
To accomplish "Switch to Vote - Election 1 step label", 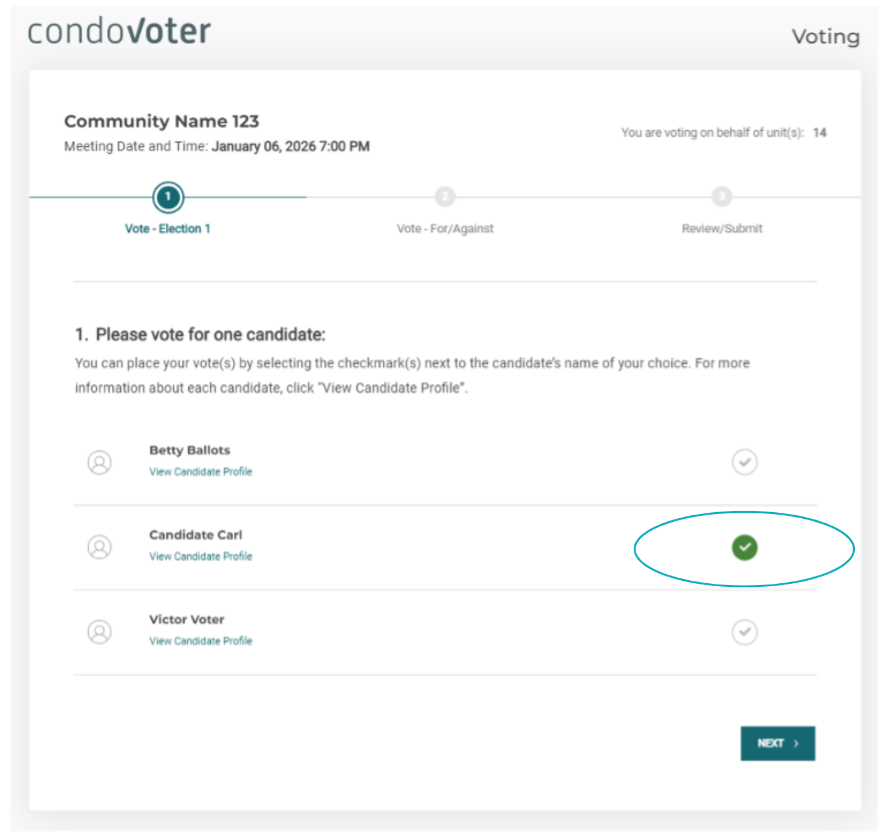I will 168,228.
